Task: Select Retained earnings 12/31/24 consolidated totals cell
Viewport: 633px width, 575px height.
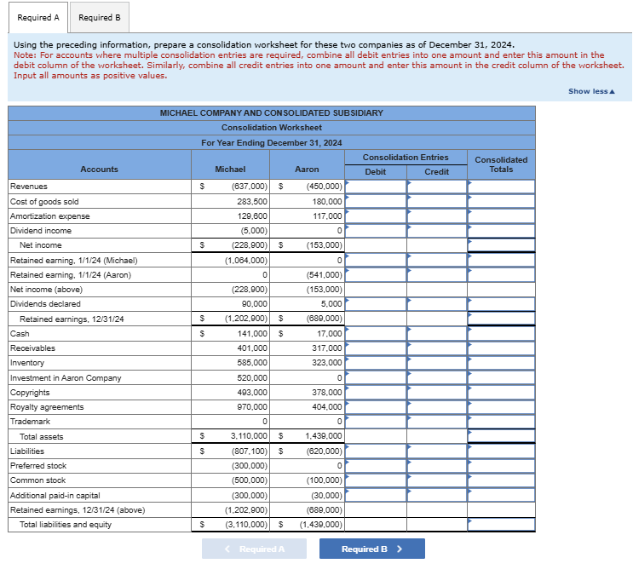Action: click(502, 319)
